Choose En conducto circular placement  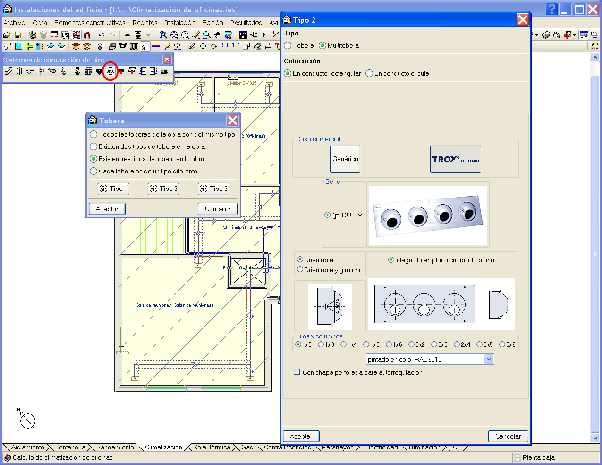369,74
